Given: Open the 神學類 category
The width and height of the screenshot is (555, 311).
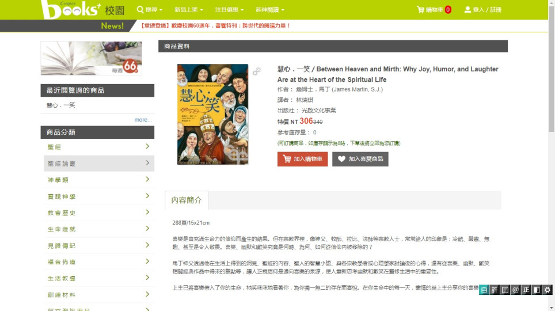Looking at the screenshot, I should (97, 180).
